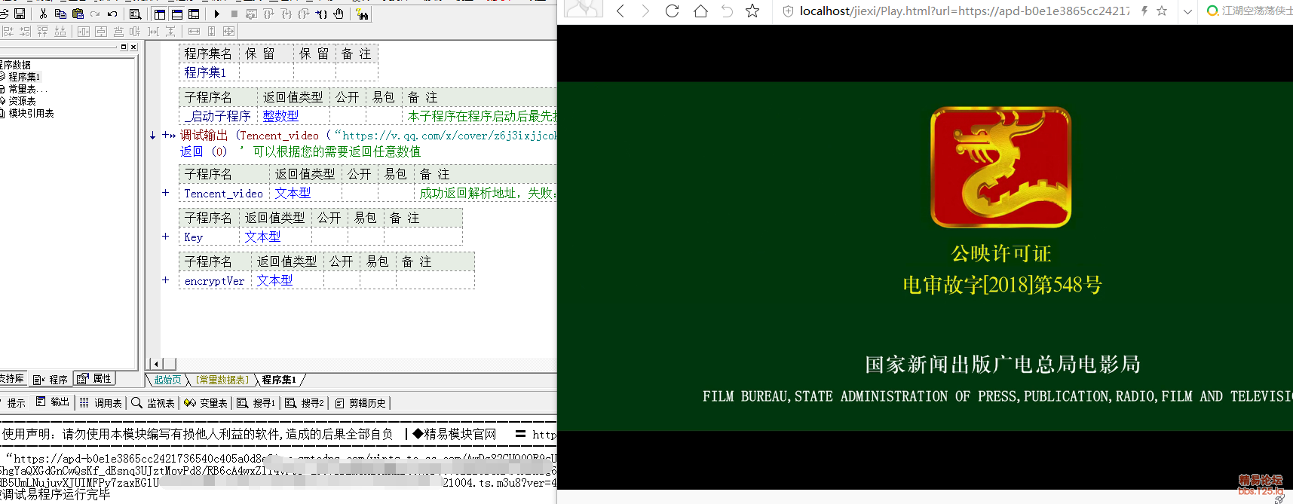1293x504 pixels.
Task: Click the last form layout toolbar icon
Action: 228,31
